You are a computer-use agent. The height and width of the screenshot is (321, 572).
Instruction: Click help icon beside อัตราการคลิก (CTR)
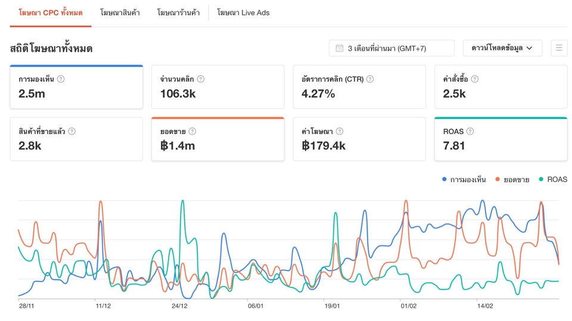coord(370,79)
